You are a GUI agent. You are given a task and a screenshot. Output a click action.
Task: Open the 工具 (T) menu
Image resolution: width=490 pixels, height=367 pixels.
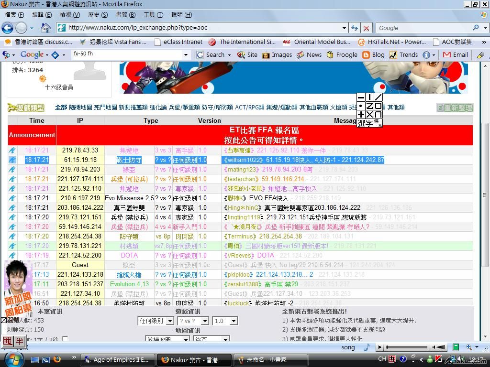pos(153,15)
